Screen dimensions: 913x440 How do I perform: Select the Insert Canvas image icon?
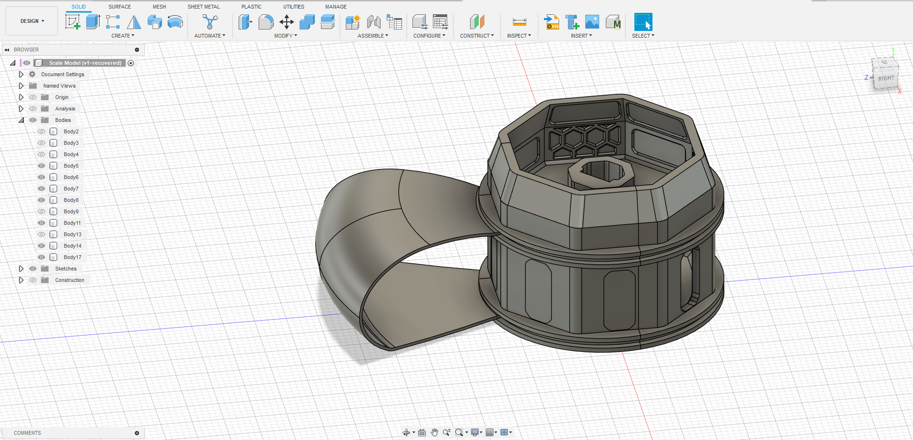pos(592,22)
